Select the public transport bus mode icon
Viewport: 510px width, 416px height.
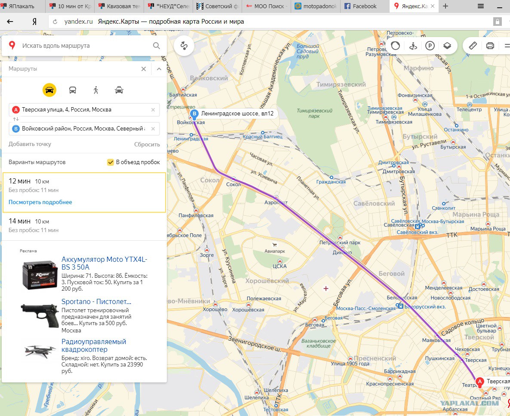tap(73, 90)
